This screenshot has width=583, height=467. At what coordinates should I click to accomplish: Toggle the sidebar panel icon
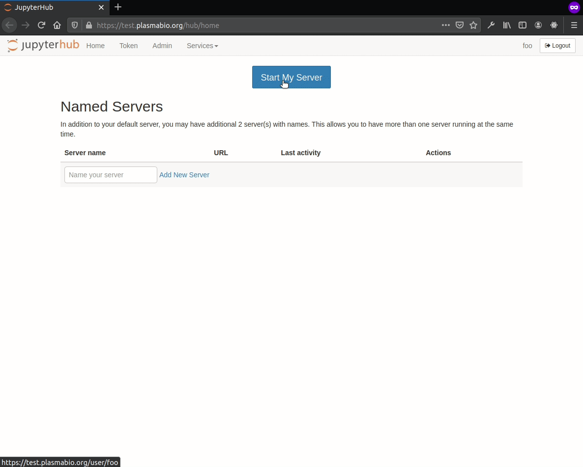(523, 25)
